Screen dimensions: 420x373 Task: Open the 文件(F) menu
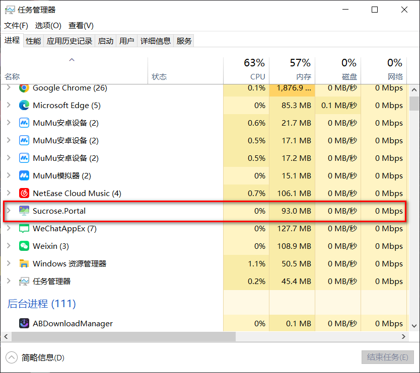tap(16, 26)
